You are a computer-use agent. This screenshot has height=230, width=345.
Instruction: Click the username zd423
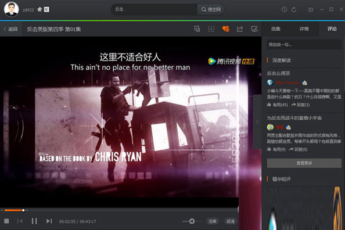click(28, 10)
